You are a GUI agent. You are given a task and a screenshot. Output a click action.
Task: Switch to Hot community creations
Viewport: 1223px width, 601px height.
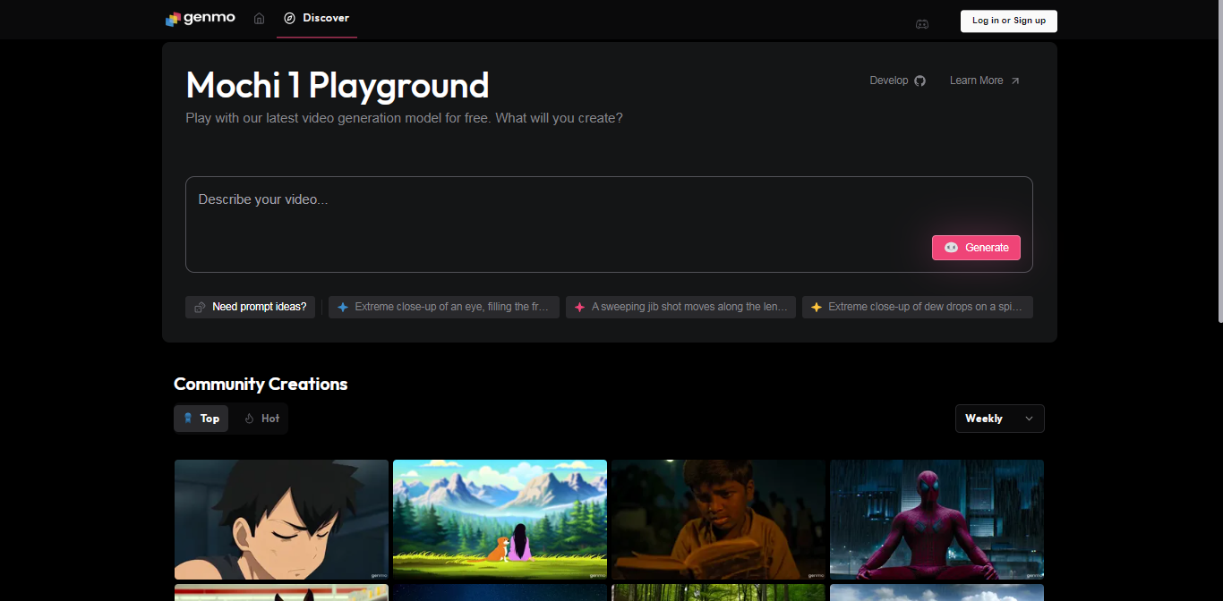click(x=261, y=419)
